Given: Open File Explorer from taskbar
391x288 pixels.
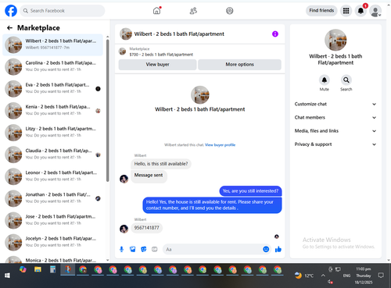Looking at the screenshot, I should [x=38, y=269].
